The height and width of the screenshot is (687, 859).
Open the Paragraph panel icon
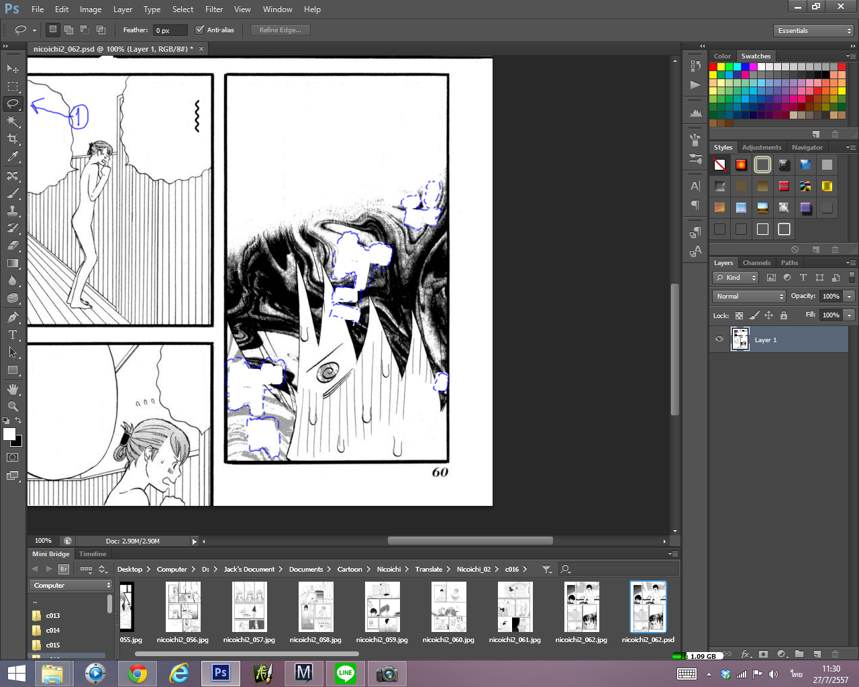point(696,205)
